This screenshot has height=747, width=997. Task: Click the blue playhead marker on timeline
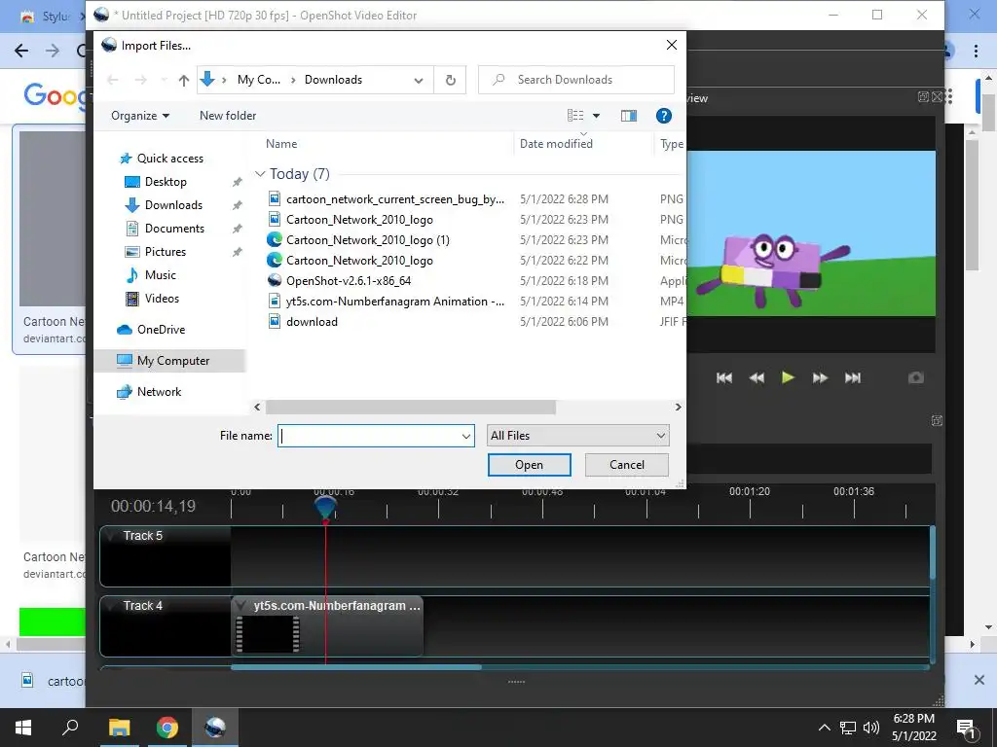click(x=325, y=509)
